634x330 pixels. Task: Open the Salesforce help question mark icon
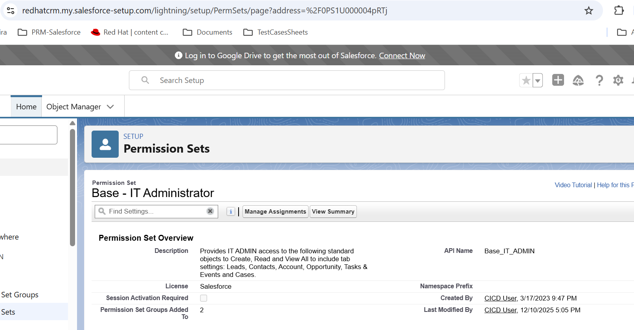(x=599, y=80)
